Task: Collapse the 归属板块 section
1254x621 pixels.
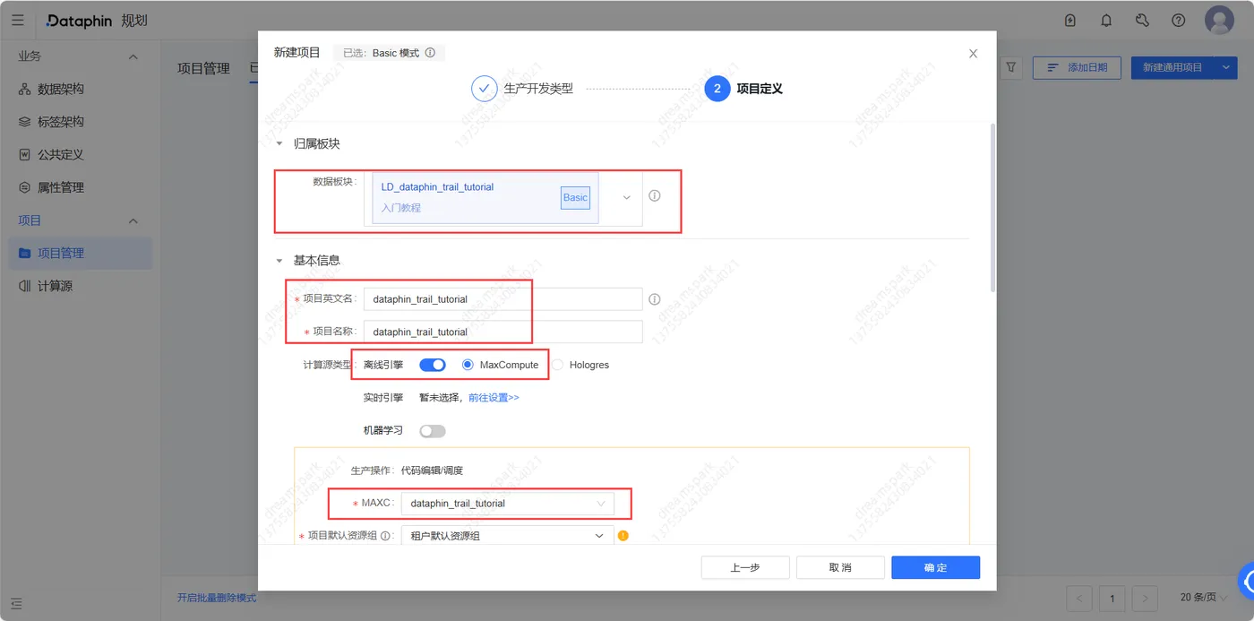Action: 279,143
